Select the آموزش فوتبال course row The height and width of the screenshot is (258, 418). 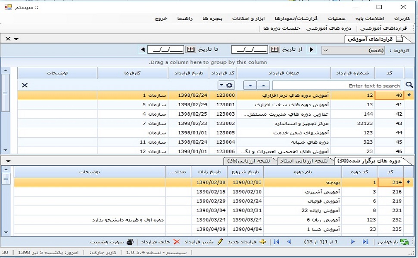coord(213,201)
